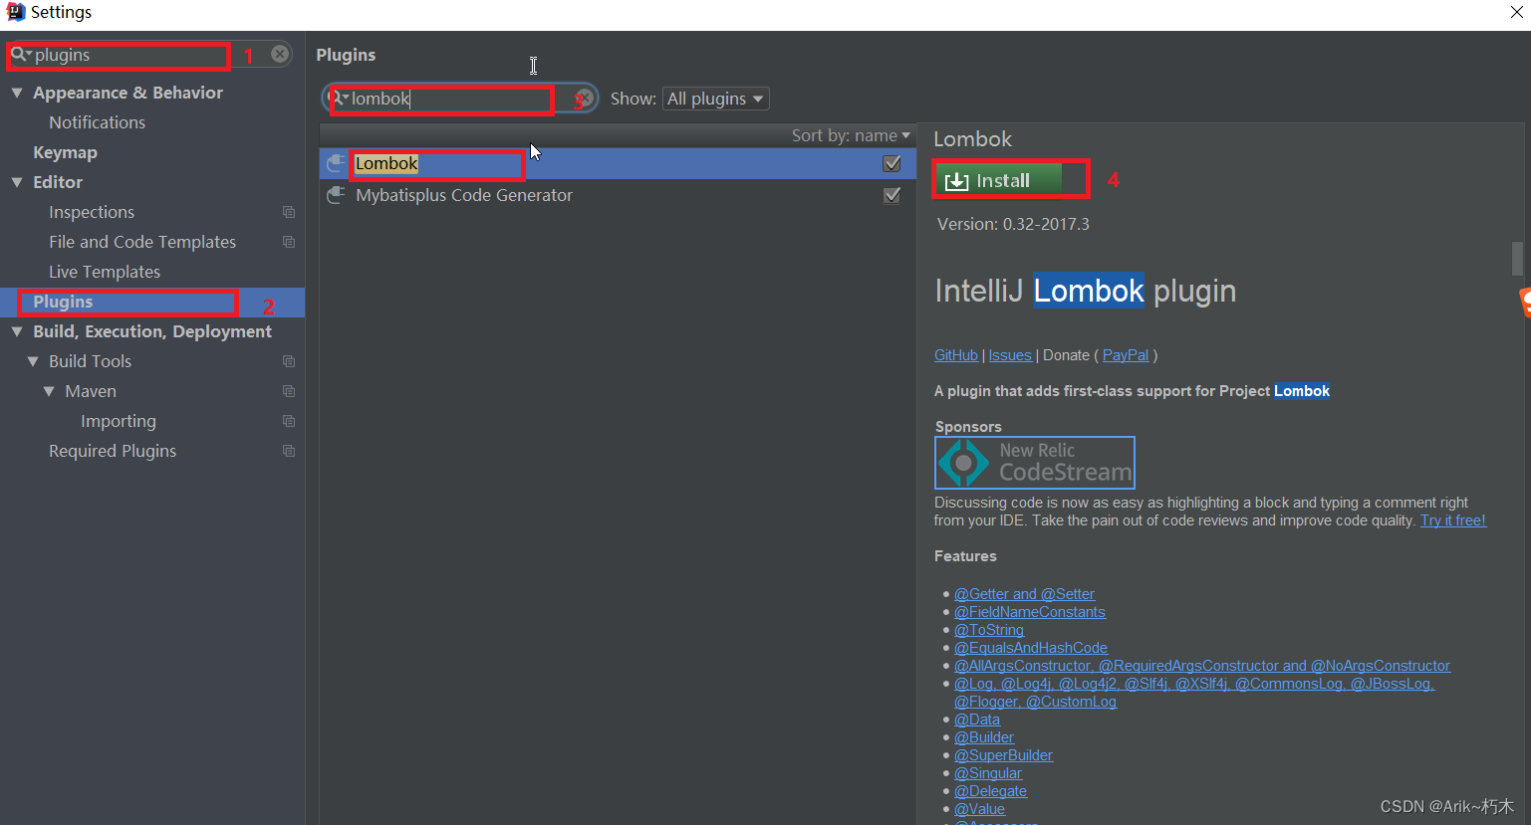Focus the plugin search field with lombok
The height and width of the screenshot is (825, 1531).
(x=460, y=98)
